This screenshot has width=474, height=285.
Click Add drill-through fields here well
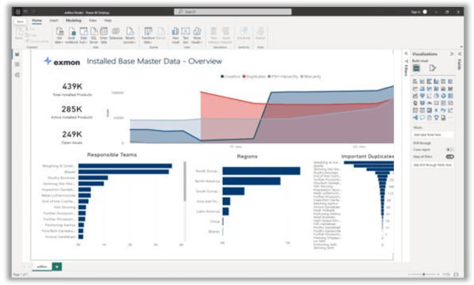coord(433,165)
